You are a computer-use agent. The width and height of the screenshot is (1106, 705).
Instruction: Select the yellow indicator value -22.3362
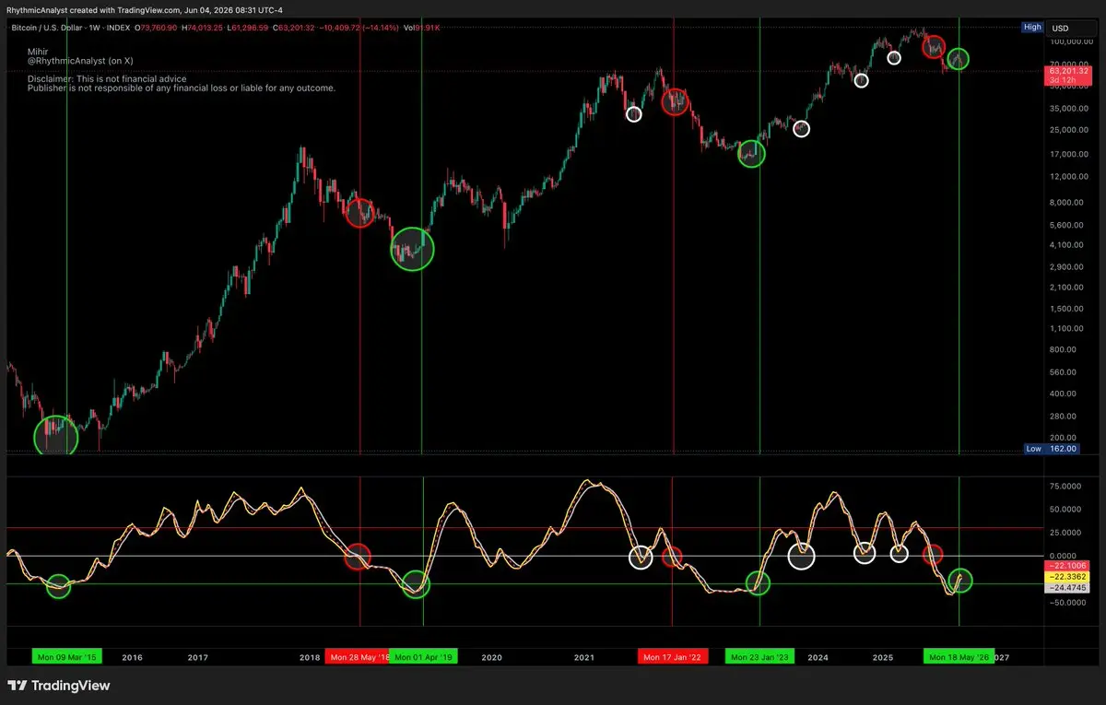pyautogui.click(x=1067, y=576)
